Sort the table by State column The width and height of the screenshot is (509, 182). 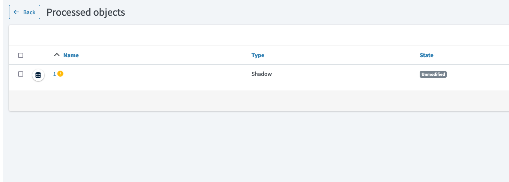click(426, 55)
